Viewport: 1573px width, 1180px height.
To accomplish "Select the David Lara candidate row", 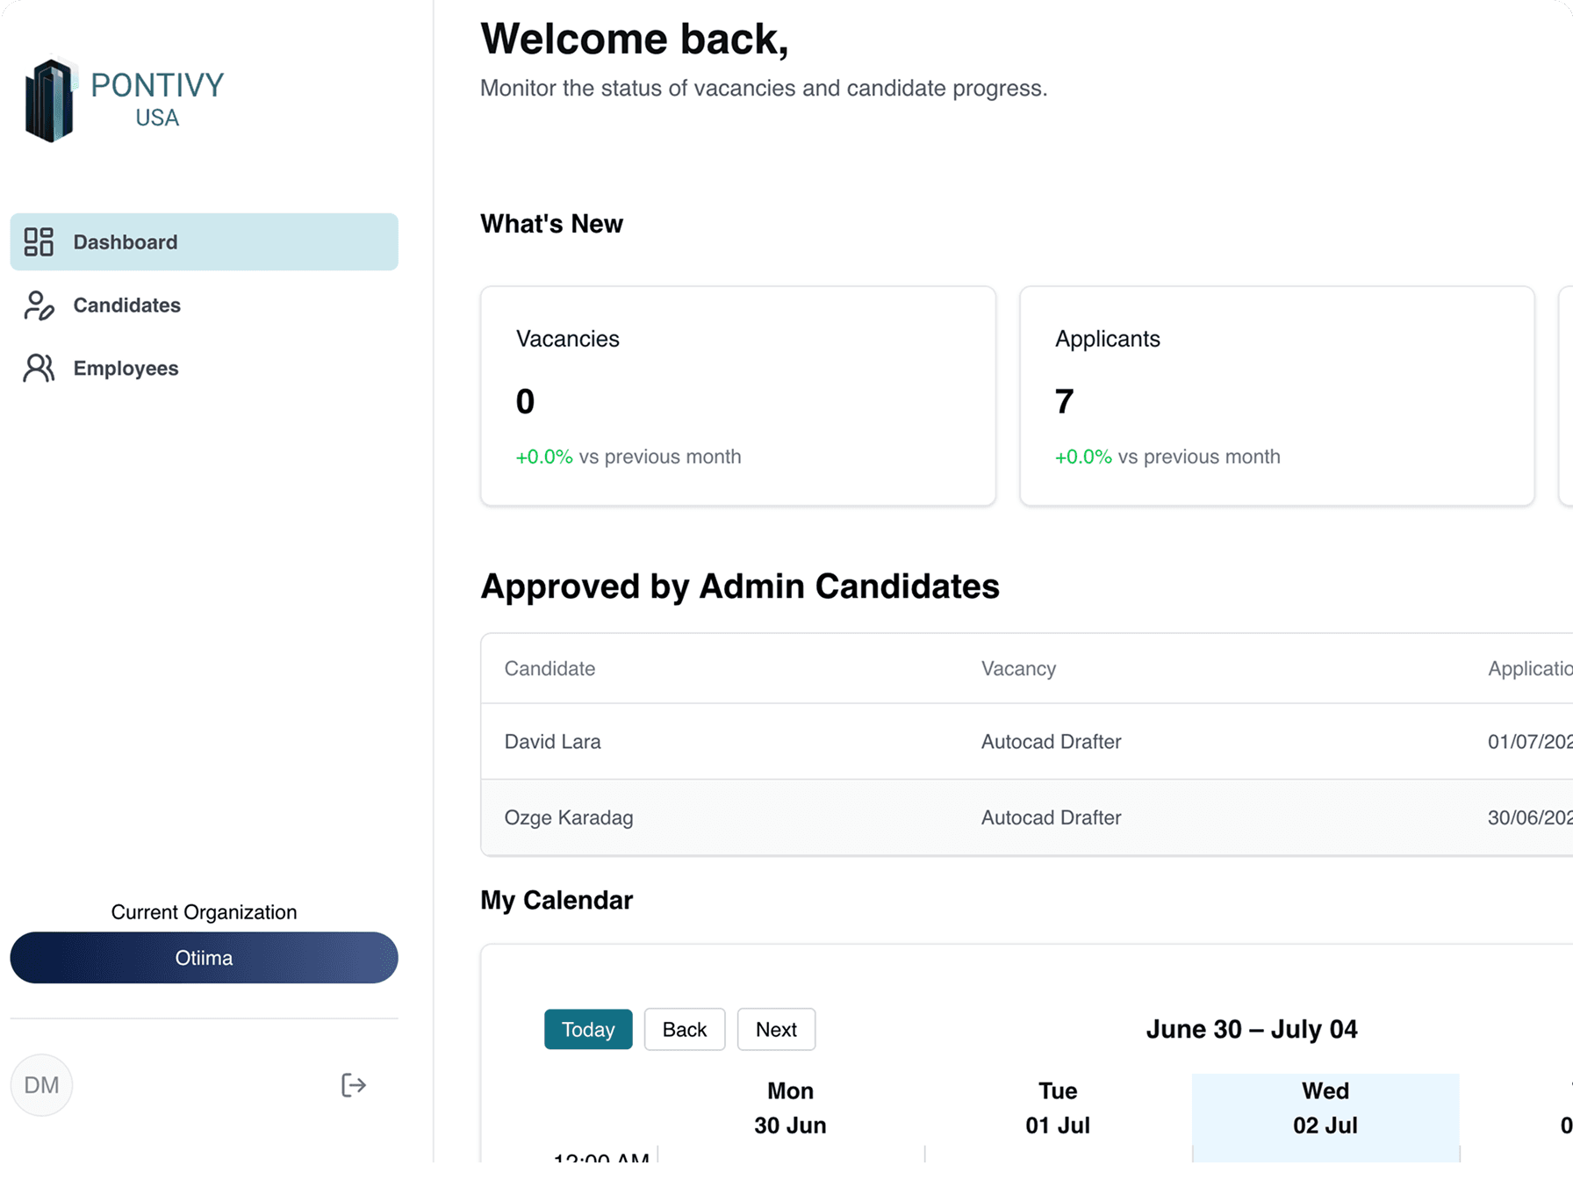I will point(553,742).
